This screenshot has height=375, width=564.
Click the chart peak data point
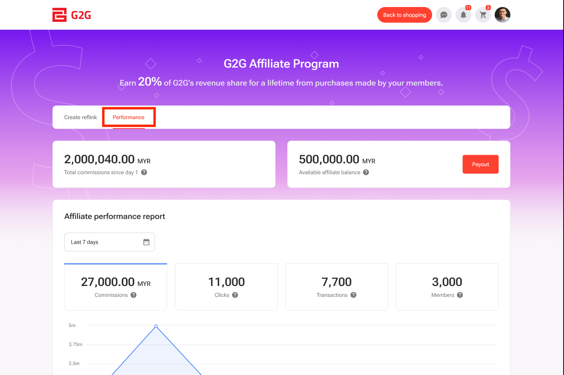click(x=156, y=326)
